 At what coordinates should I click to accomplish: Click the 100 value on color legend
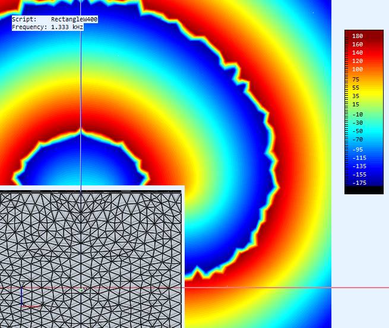click(358, 70)
